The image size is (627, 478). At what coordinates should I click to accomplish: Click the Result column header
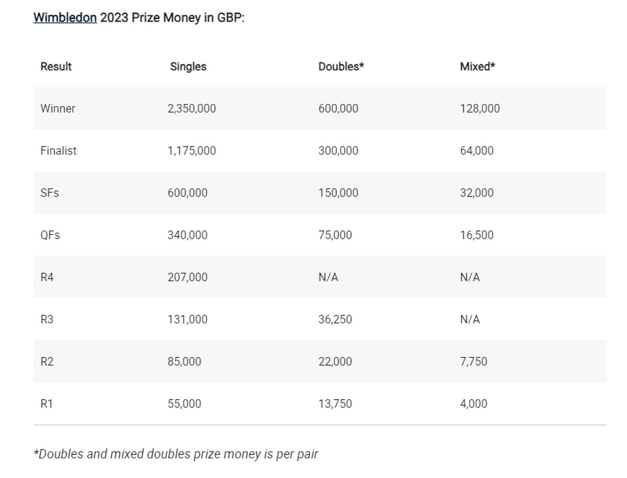point(56,67)
